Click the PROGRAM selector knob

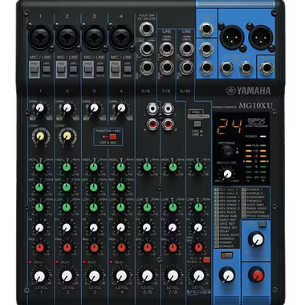pyautogui.click(x=228, y=152)
